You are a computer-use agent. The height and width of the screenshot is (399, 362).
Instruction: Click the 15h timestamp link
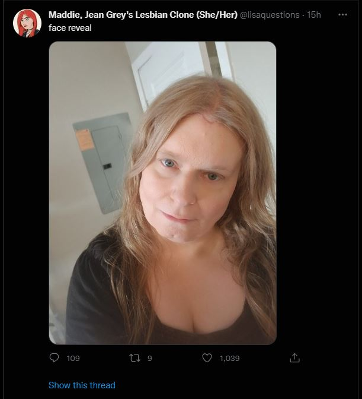pyautogui.click(x=314, y=15)
